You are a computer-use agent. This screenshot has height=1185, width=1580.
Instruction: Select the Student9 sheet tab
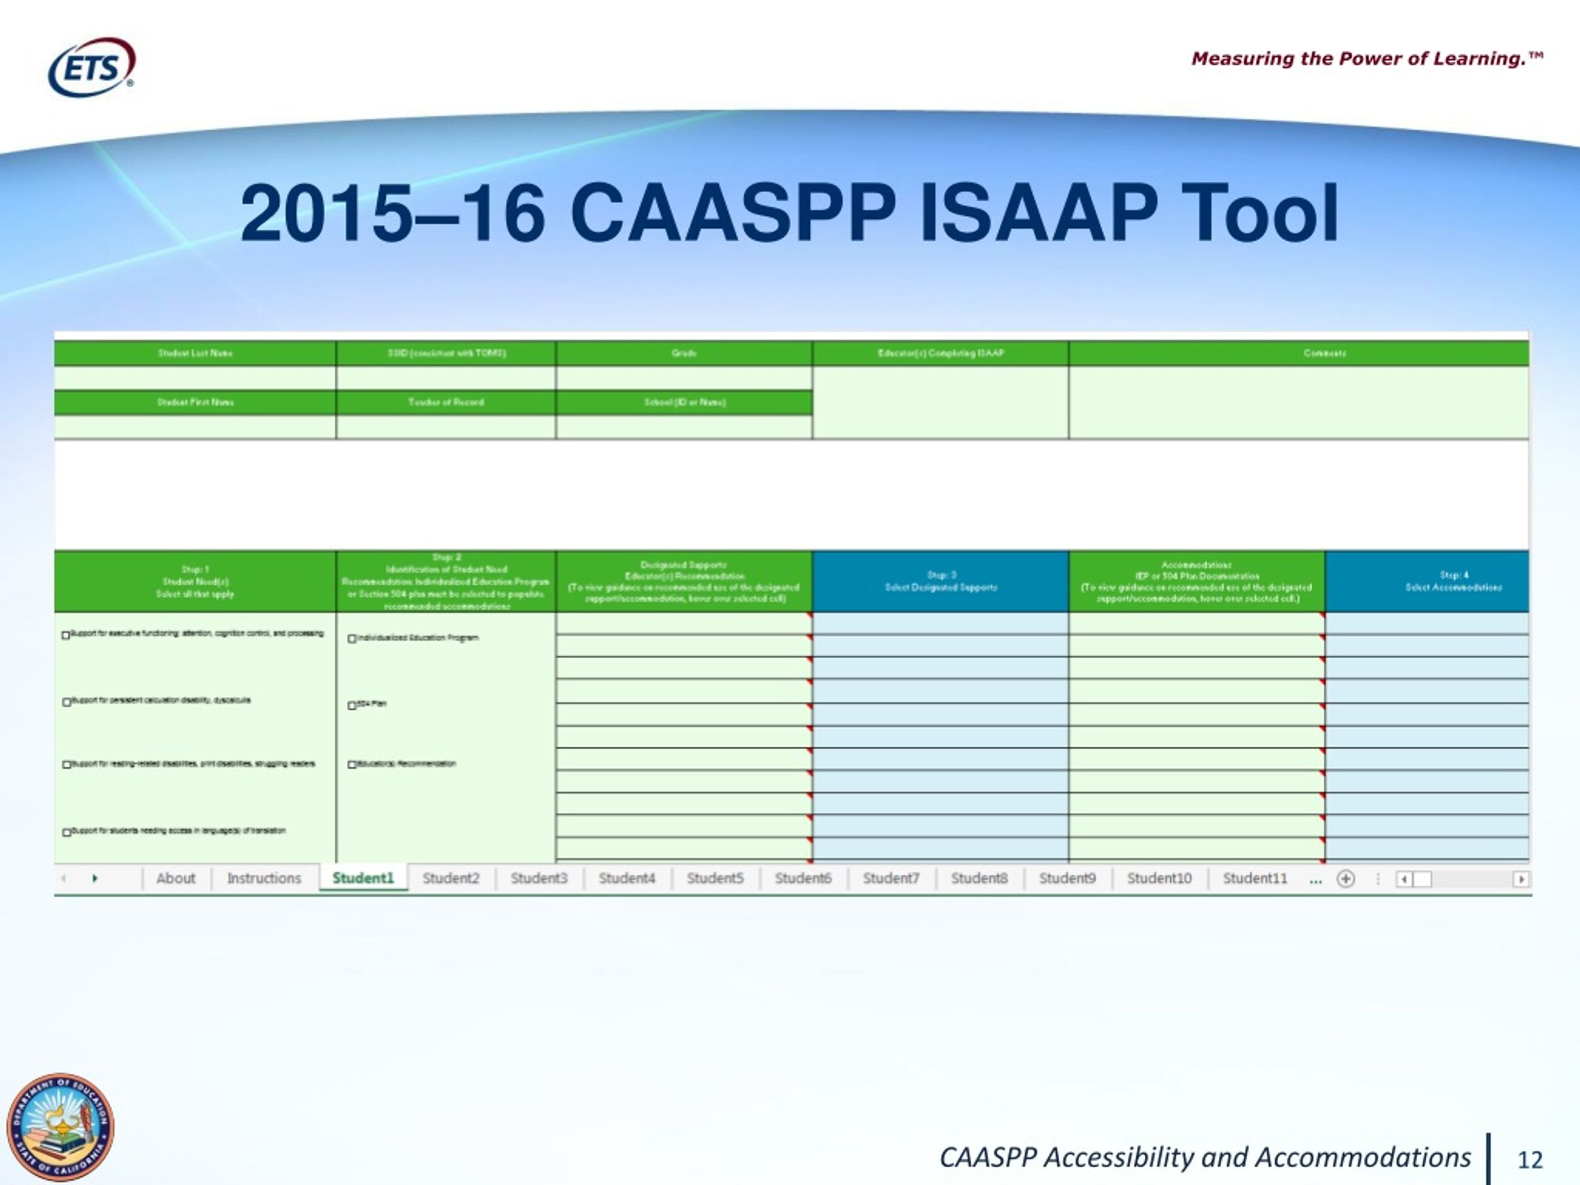click(1067, 879)
